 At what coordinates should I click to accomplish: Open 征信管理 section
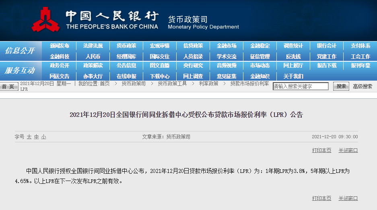[260, 56]
